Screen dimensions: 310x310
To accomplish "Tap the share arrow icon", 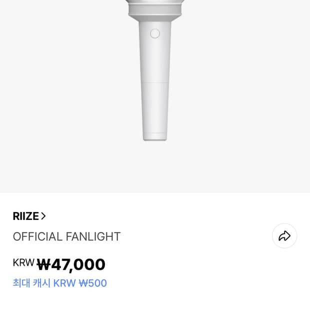I will pyautogui.click(x=284, y=236).
